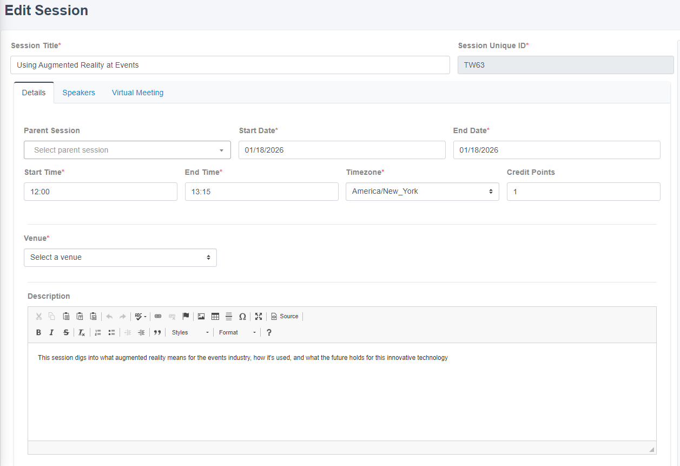Click the Start Date field
Image resolution: width=680 pixels, height=466 pixels.
342,150
